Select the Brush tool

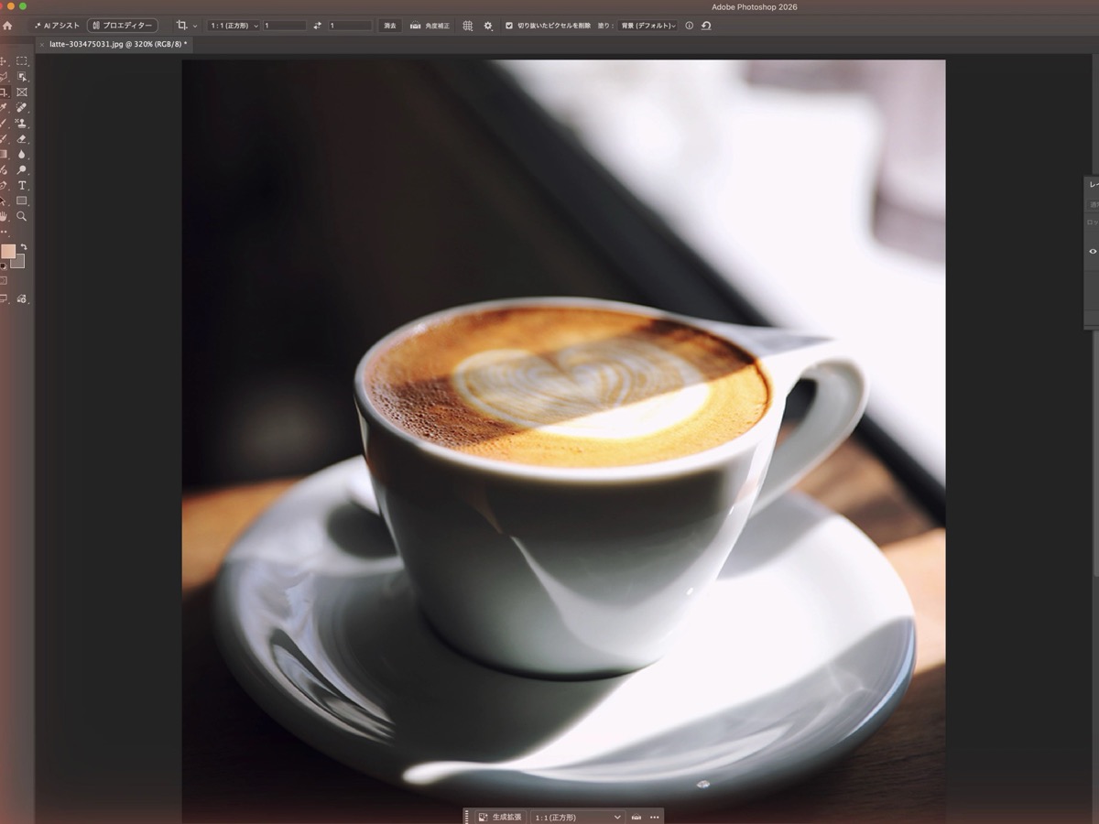click(x=4, y=123)
